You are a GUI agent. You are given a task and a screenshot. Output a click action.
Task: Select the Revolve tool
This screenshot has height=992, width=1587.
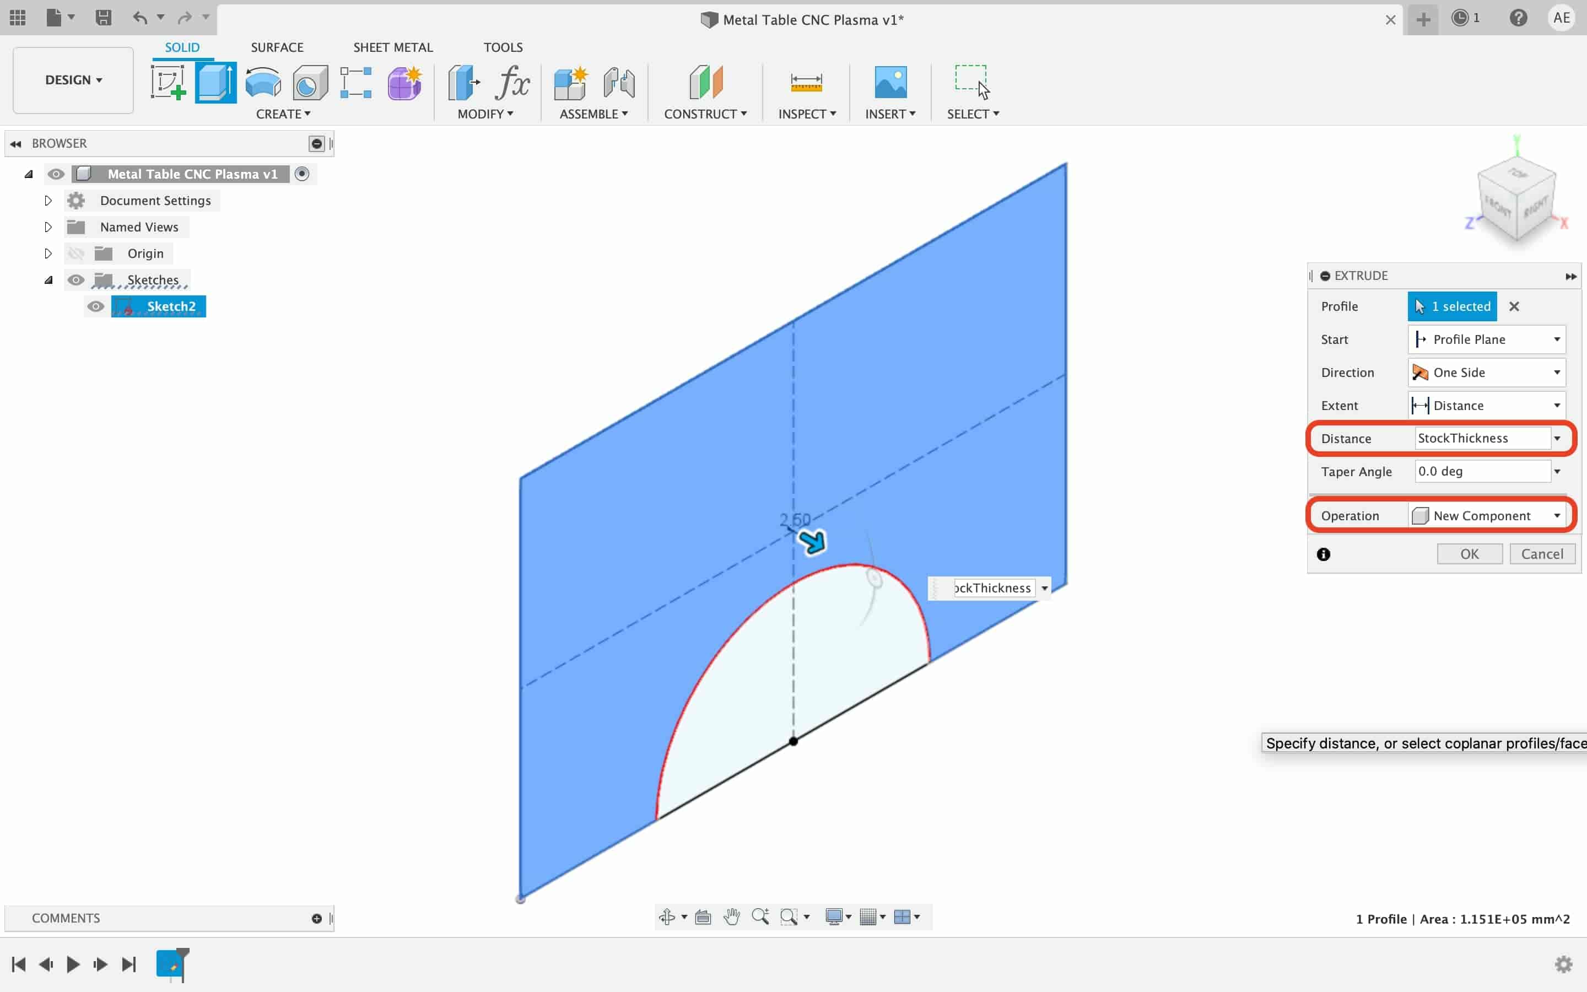263,83
